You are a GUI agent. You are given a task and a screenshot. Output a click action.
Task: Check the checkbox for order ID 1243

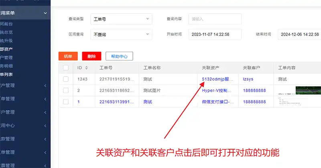pos(66,79)
